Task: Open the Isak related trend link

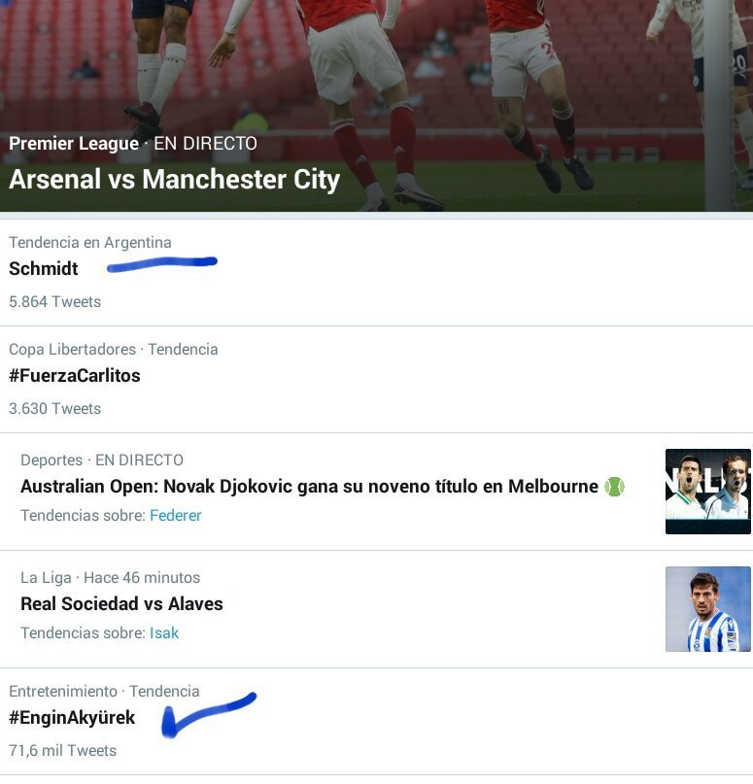Action: coord(164,632)
